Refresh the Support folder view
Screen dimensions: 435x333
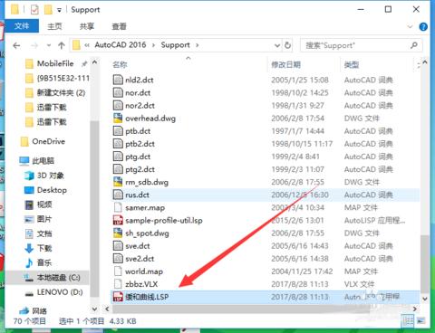(x=287, y=45)
